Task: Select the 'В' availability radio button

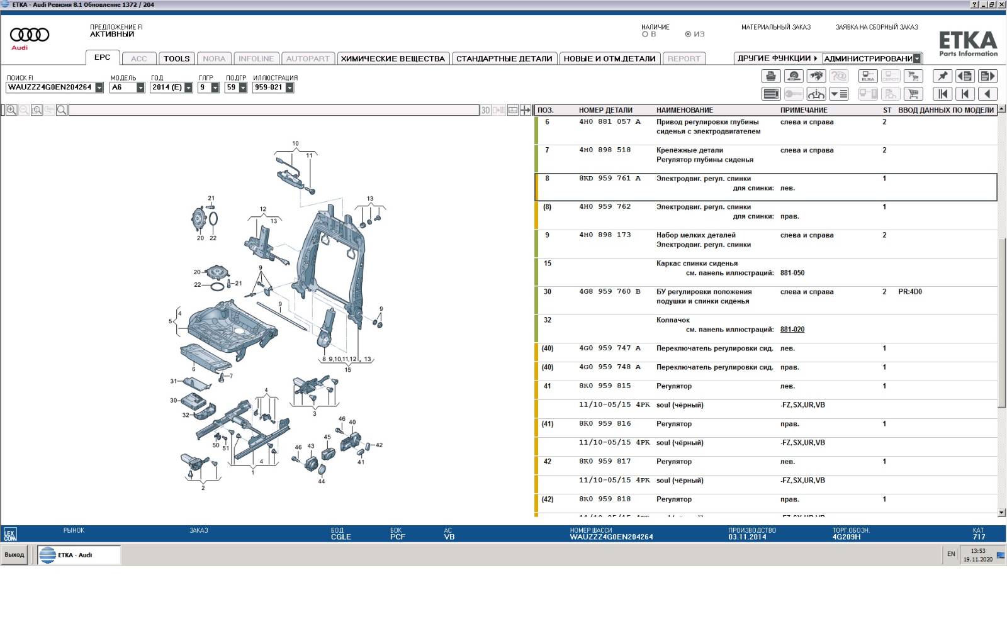Action: pyautogui.click(x=645, y=35)
